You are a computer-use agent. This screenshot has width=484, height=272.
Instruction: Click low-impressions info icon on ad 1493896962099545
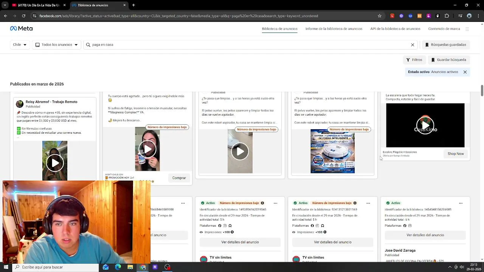click(262, 203)
